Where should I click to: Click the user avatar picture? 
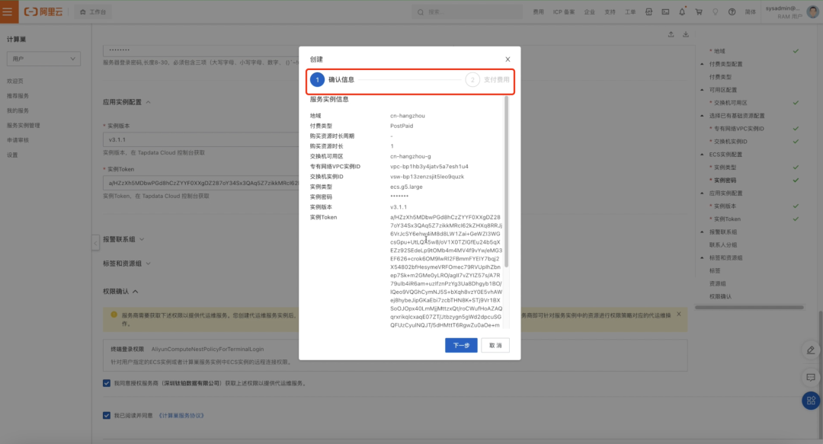[812, 11]
